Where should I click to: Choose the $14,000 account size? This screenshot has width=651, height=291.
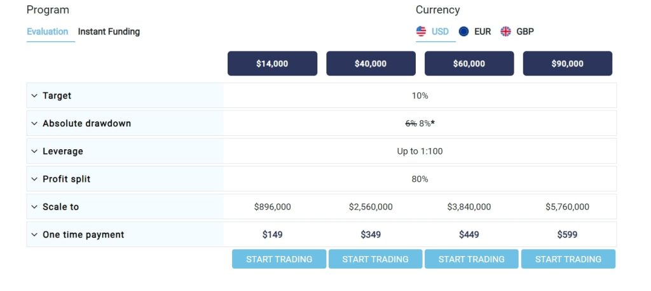tap(272, 64)
